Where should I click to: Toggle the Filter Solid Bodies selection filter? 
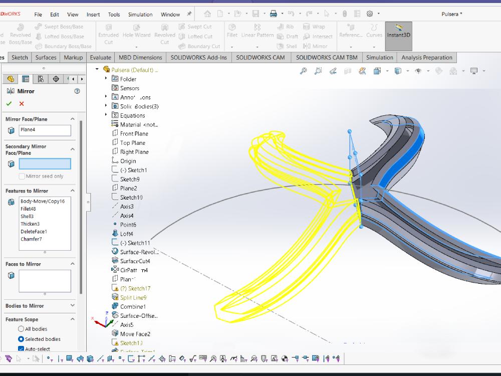click(90, 359)
